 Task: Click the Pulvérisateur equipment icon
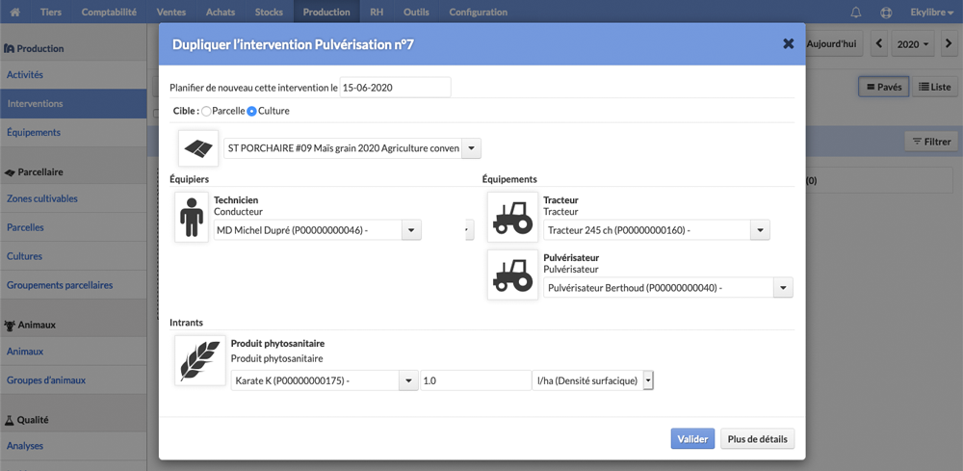pos(513,275)
